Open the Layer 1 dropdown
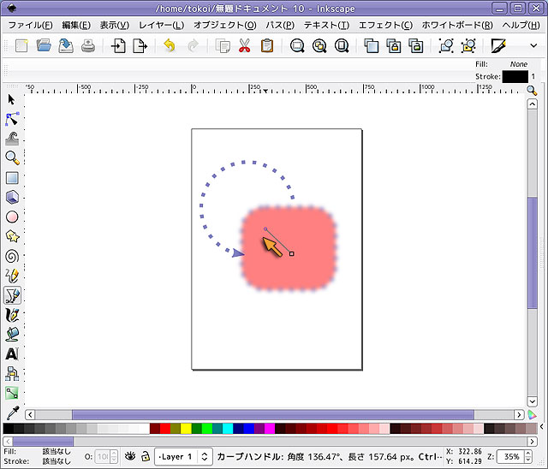 pyautogui.click(x=182, y=457)
